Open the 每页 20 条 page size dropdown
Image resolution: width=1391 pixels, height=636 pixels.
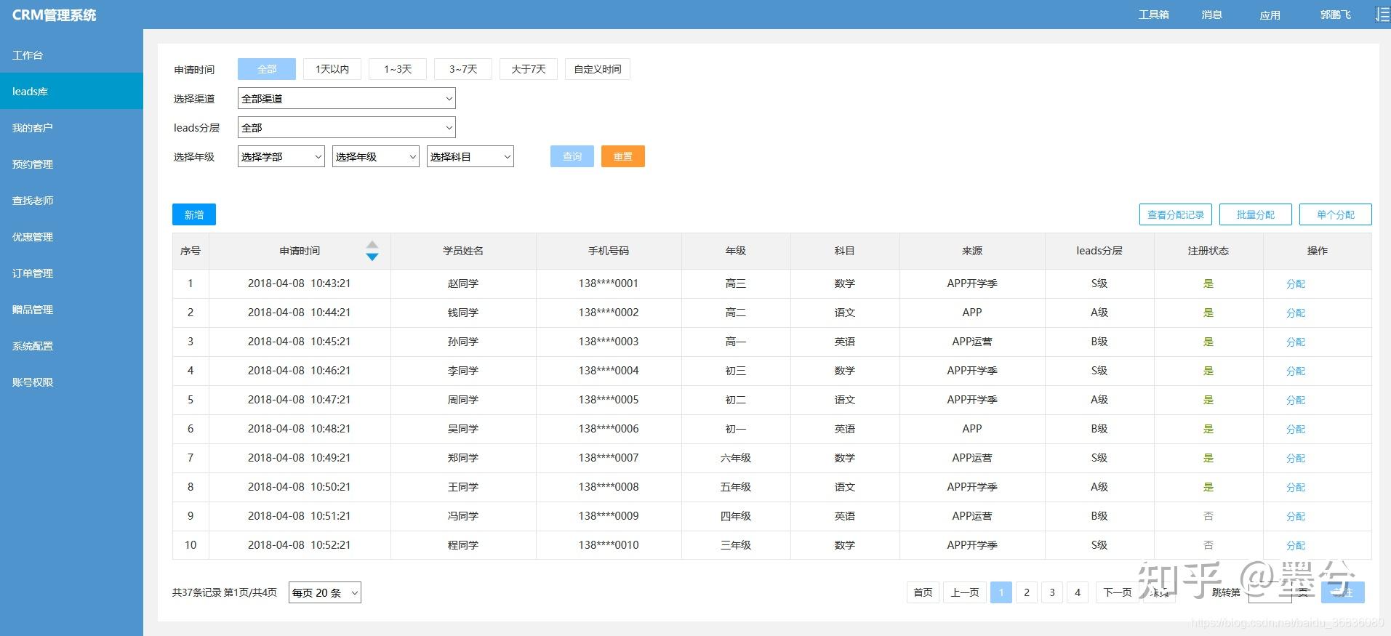325,592
